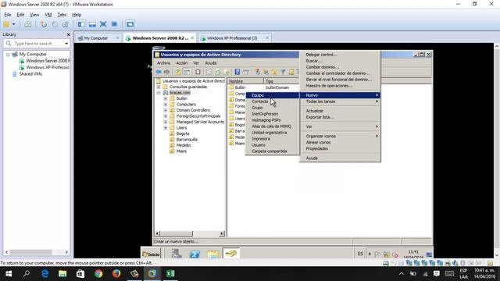Select Unidad organizativa in submenu

[273, 133]
